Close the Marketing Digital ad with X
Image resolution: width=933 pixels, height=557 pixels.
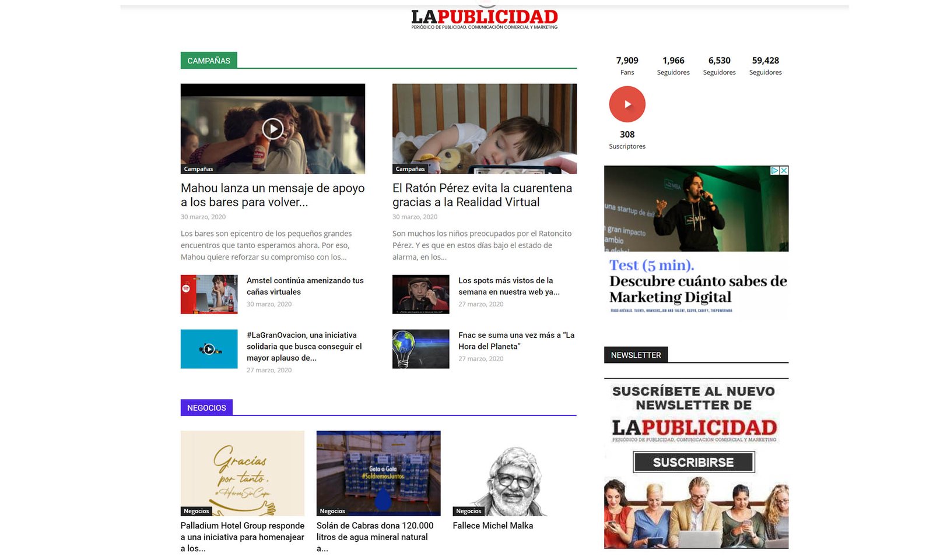[784, 171]
